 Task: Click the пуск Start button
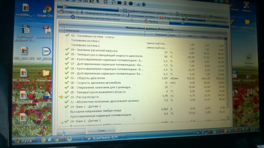pyautogui.click(x=23, y=140)
